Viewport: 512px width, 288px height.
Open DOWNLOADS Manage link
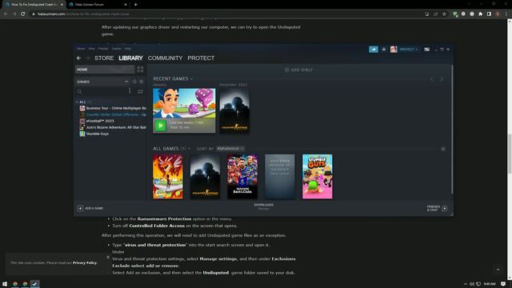click(x=263, y=206)
